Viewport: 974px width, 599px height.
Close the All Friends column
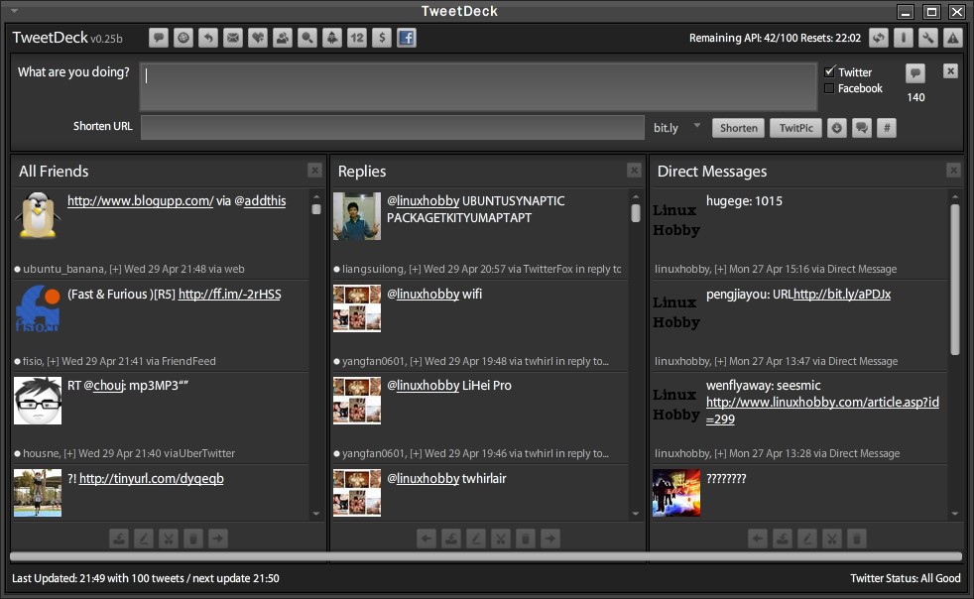coord(315,171)
